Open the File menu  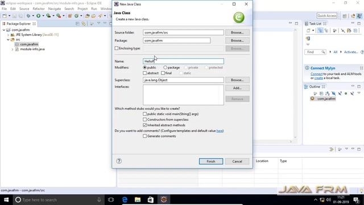coord(4,9)
